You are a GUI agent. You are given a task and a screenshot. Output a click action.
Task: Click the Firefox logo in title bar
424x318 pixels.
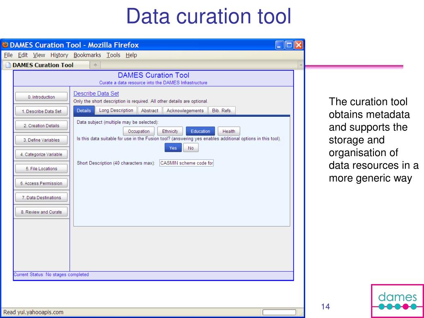click(5, 45)
